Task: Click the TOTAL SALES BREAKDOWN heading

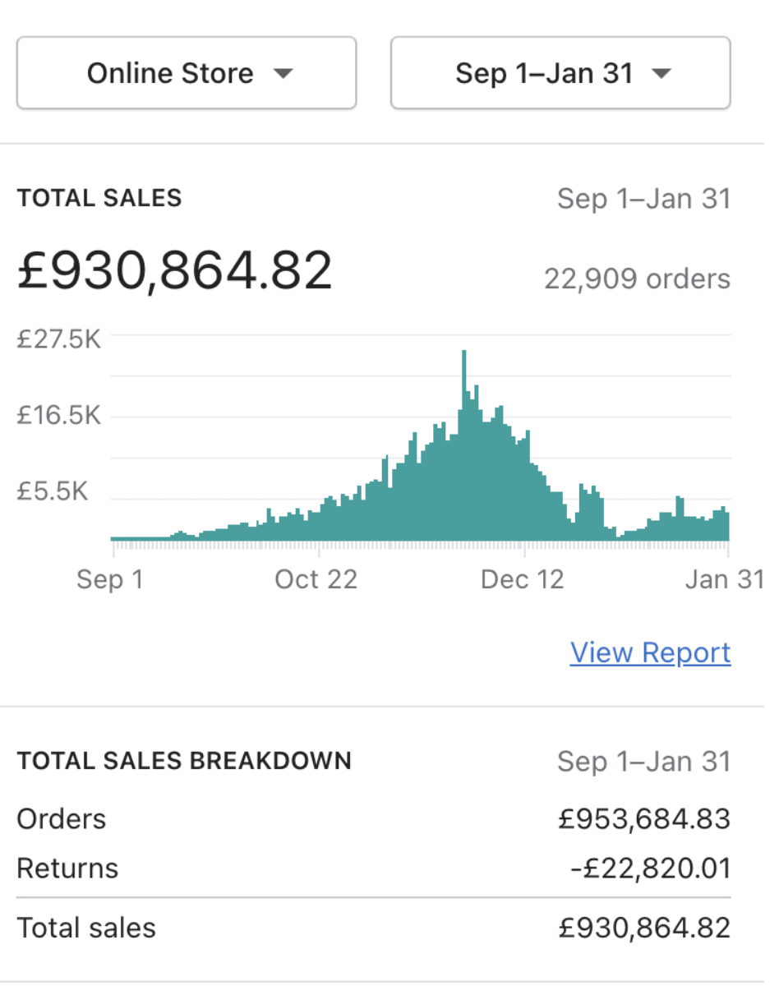Action: coord(184,761)
